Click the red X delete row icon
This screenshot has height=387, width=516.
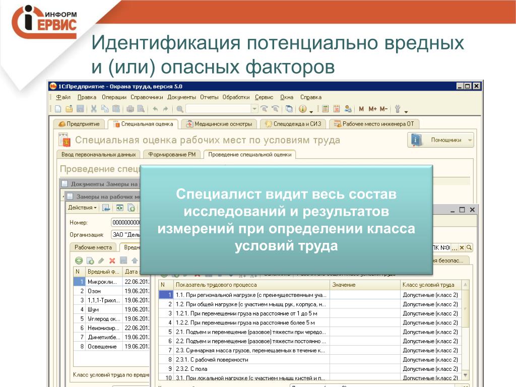coord(112,261)
